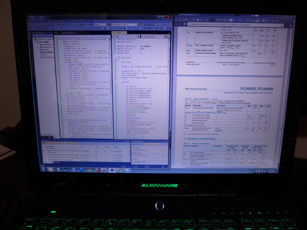The height and width of the screenshot is (230, 307).
Task: Toggle the Hex display toolbar button
Action: pos(98,28)
